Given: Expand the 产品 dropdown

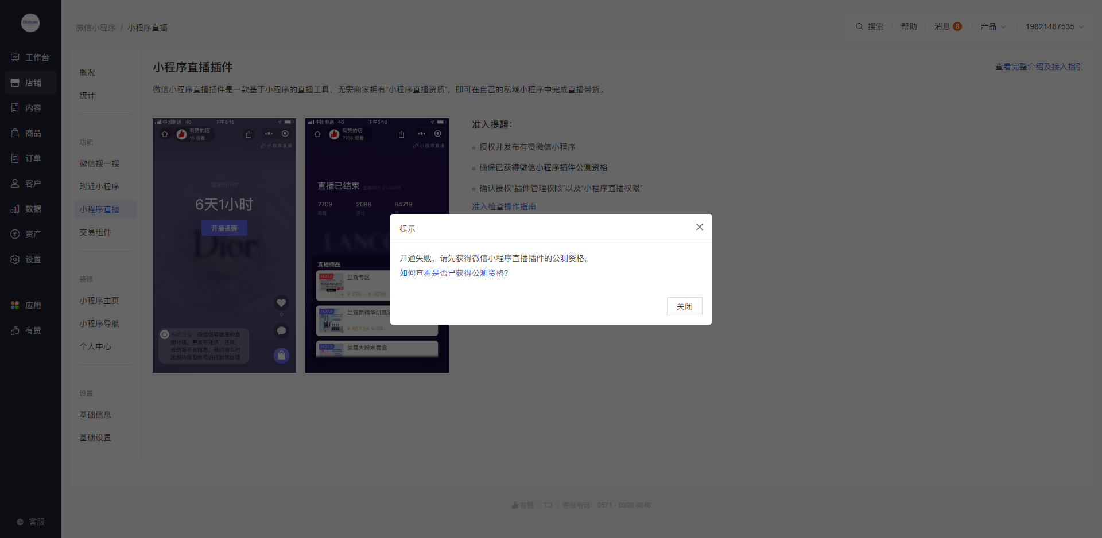Looking at the screenshot, I should point(993,26).
